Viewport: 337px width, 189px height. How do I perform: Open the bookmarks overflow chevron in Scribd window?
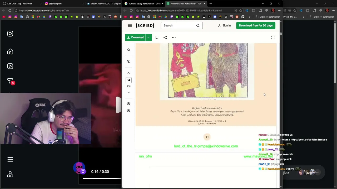click(250, 17)
